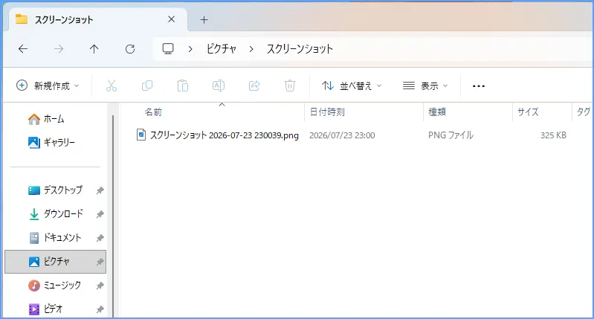
Task: Close the スクリーンショット tab
Action: tap(171, 19)
